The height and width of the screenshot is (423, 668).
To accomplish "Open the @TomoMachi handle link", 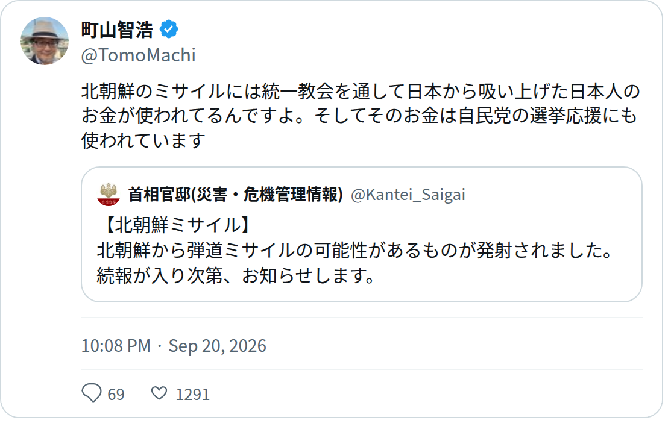I will click(x=138, y=55).
